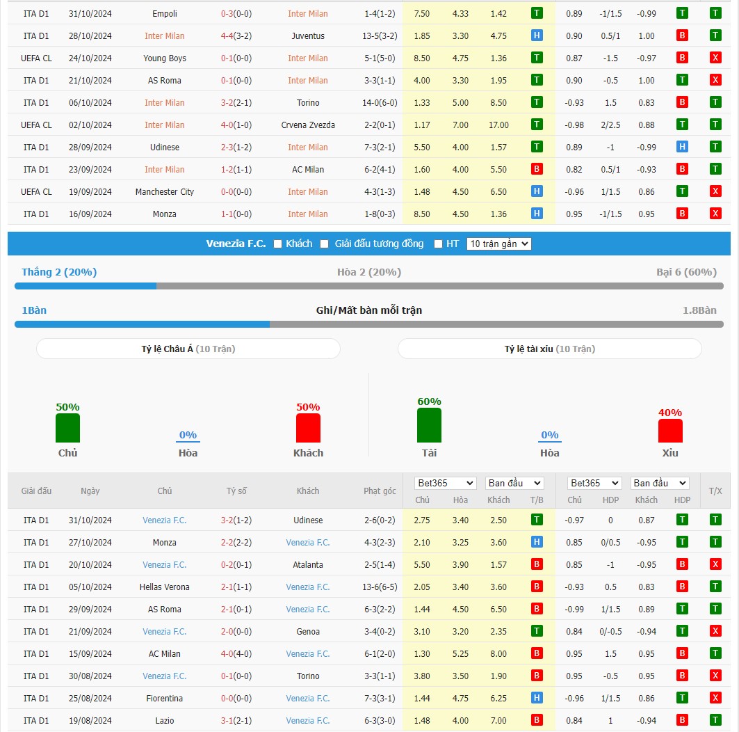
Task: Select green T badge in Young Boys row
Action: [536, 58]
